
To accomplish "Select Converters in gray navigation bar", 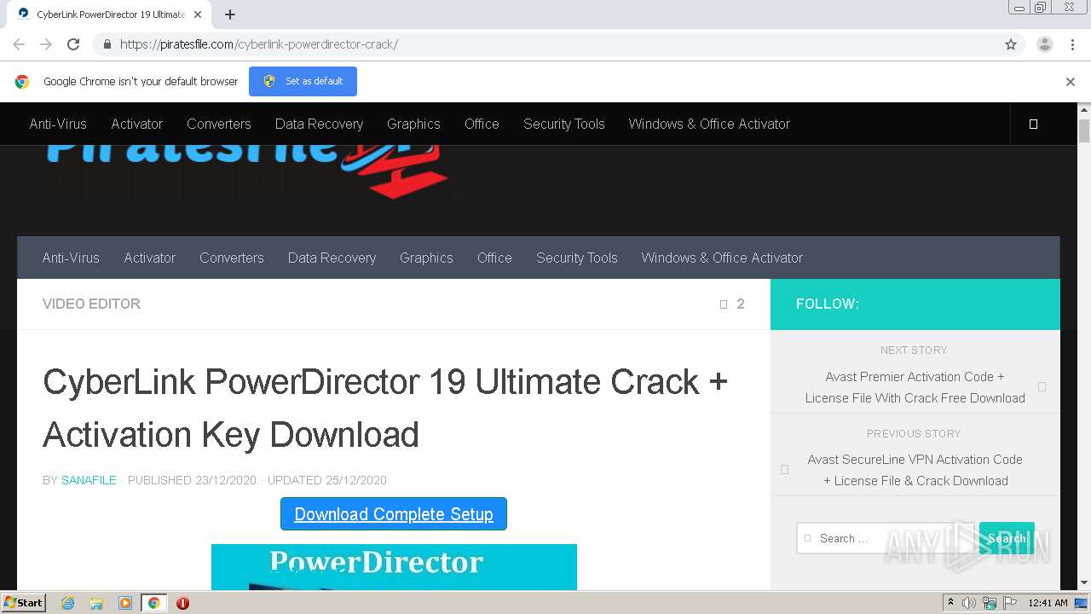I will tap(232, 258).
